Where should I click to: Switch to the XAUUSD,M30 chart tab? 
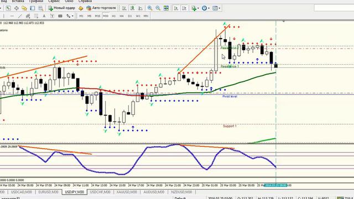[x=127, y=192]
